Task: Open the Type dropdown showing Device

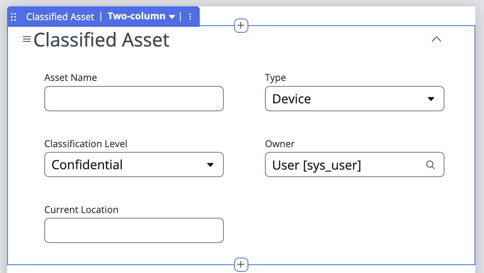Action: point(354,99)
